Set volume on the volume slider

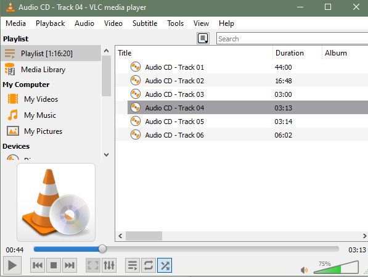[336, 267]
